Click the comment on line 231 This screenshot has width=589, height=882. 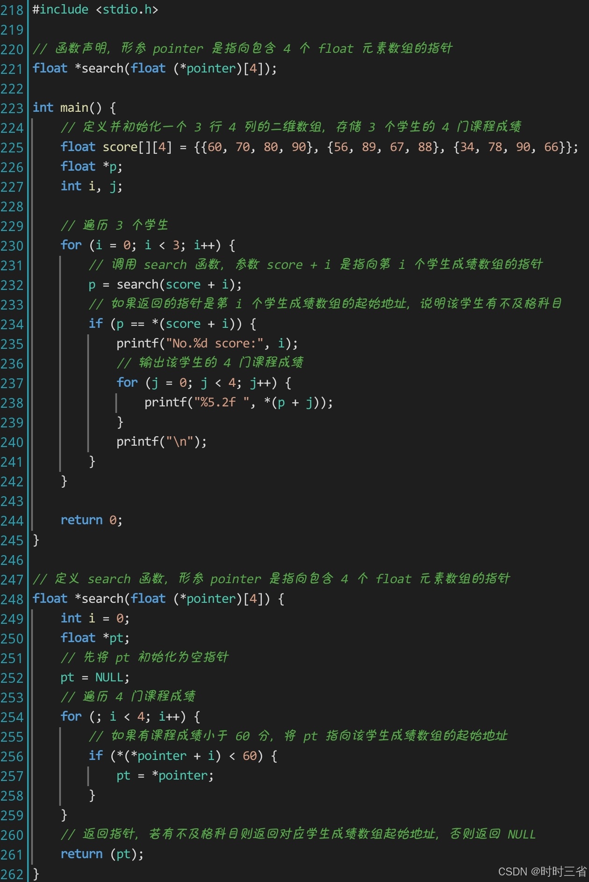pyautogui.click(x=316, y=265)
